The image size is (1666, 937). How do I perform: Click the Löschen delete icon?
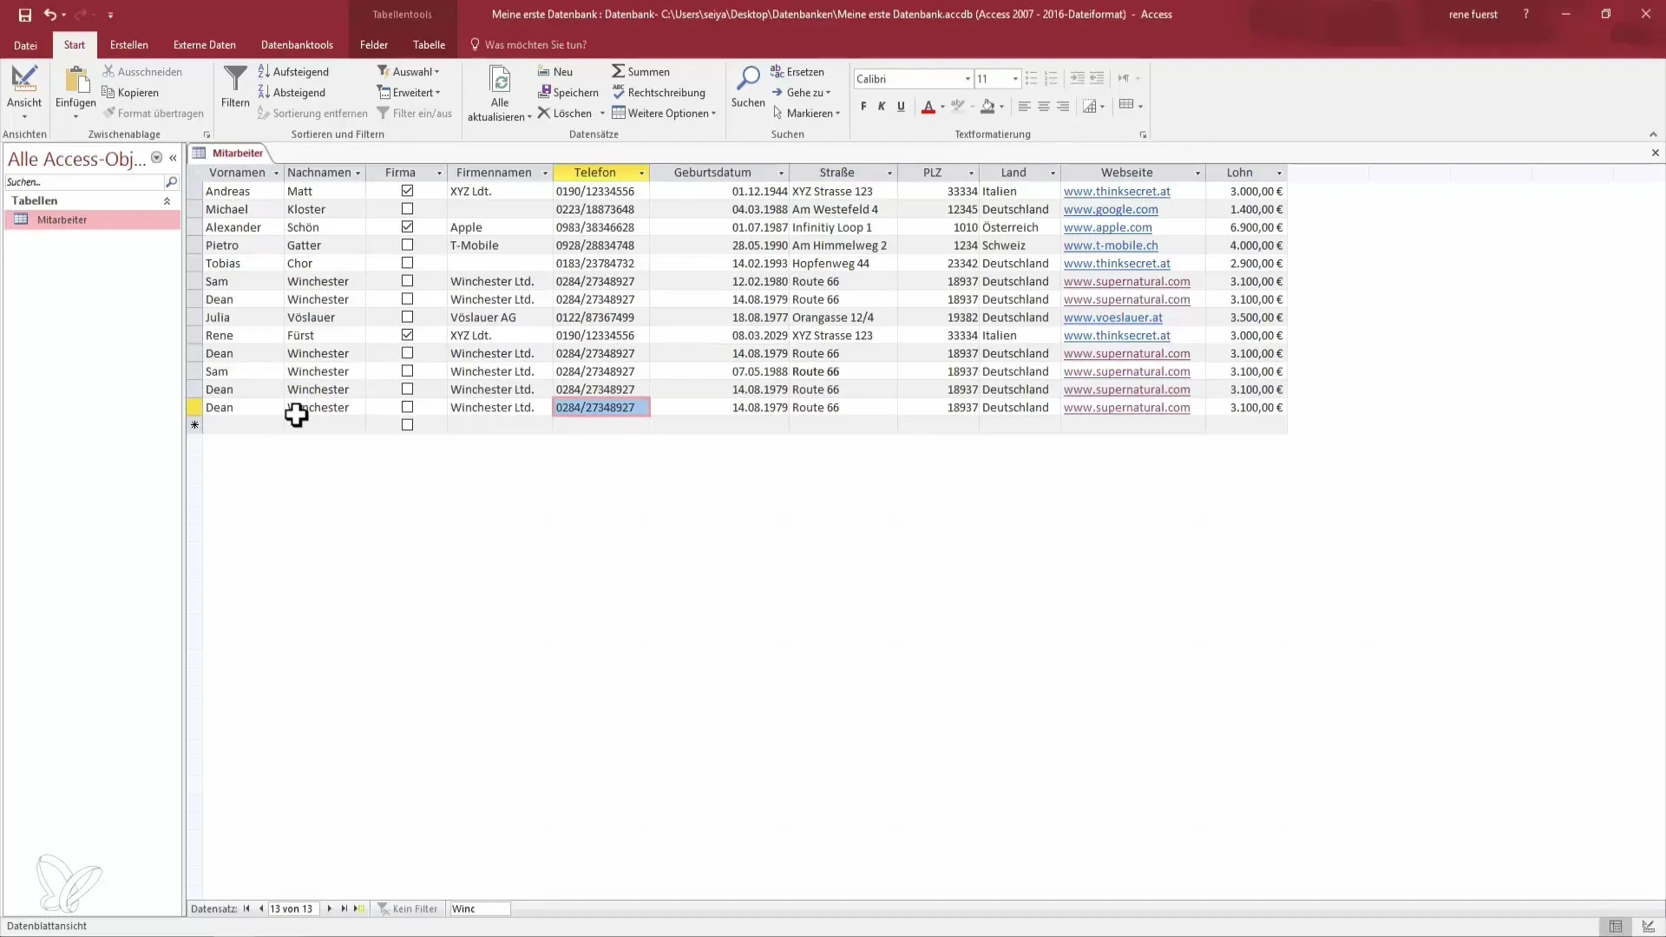pos(544,113)
